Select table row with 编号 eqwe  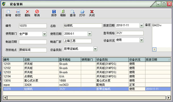pos(87,85)
